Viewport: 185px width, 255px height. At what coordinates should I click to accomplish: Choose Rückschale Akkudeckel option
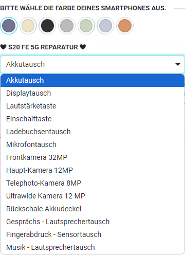point(92,209)
